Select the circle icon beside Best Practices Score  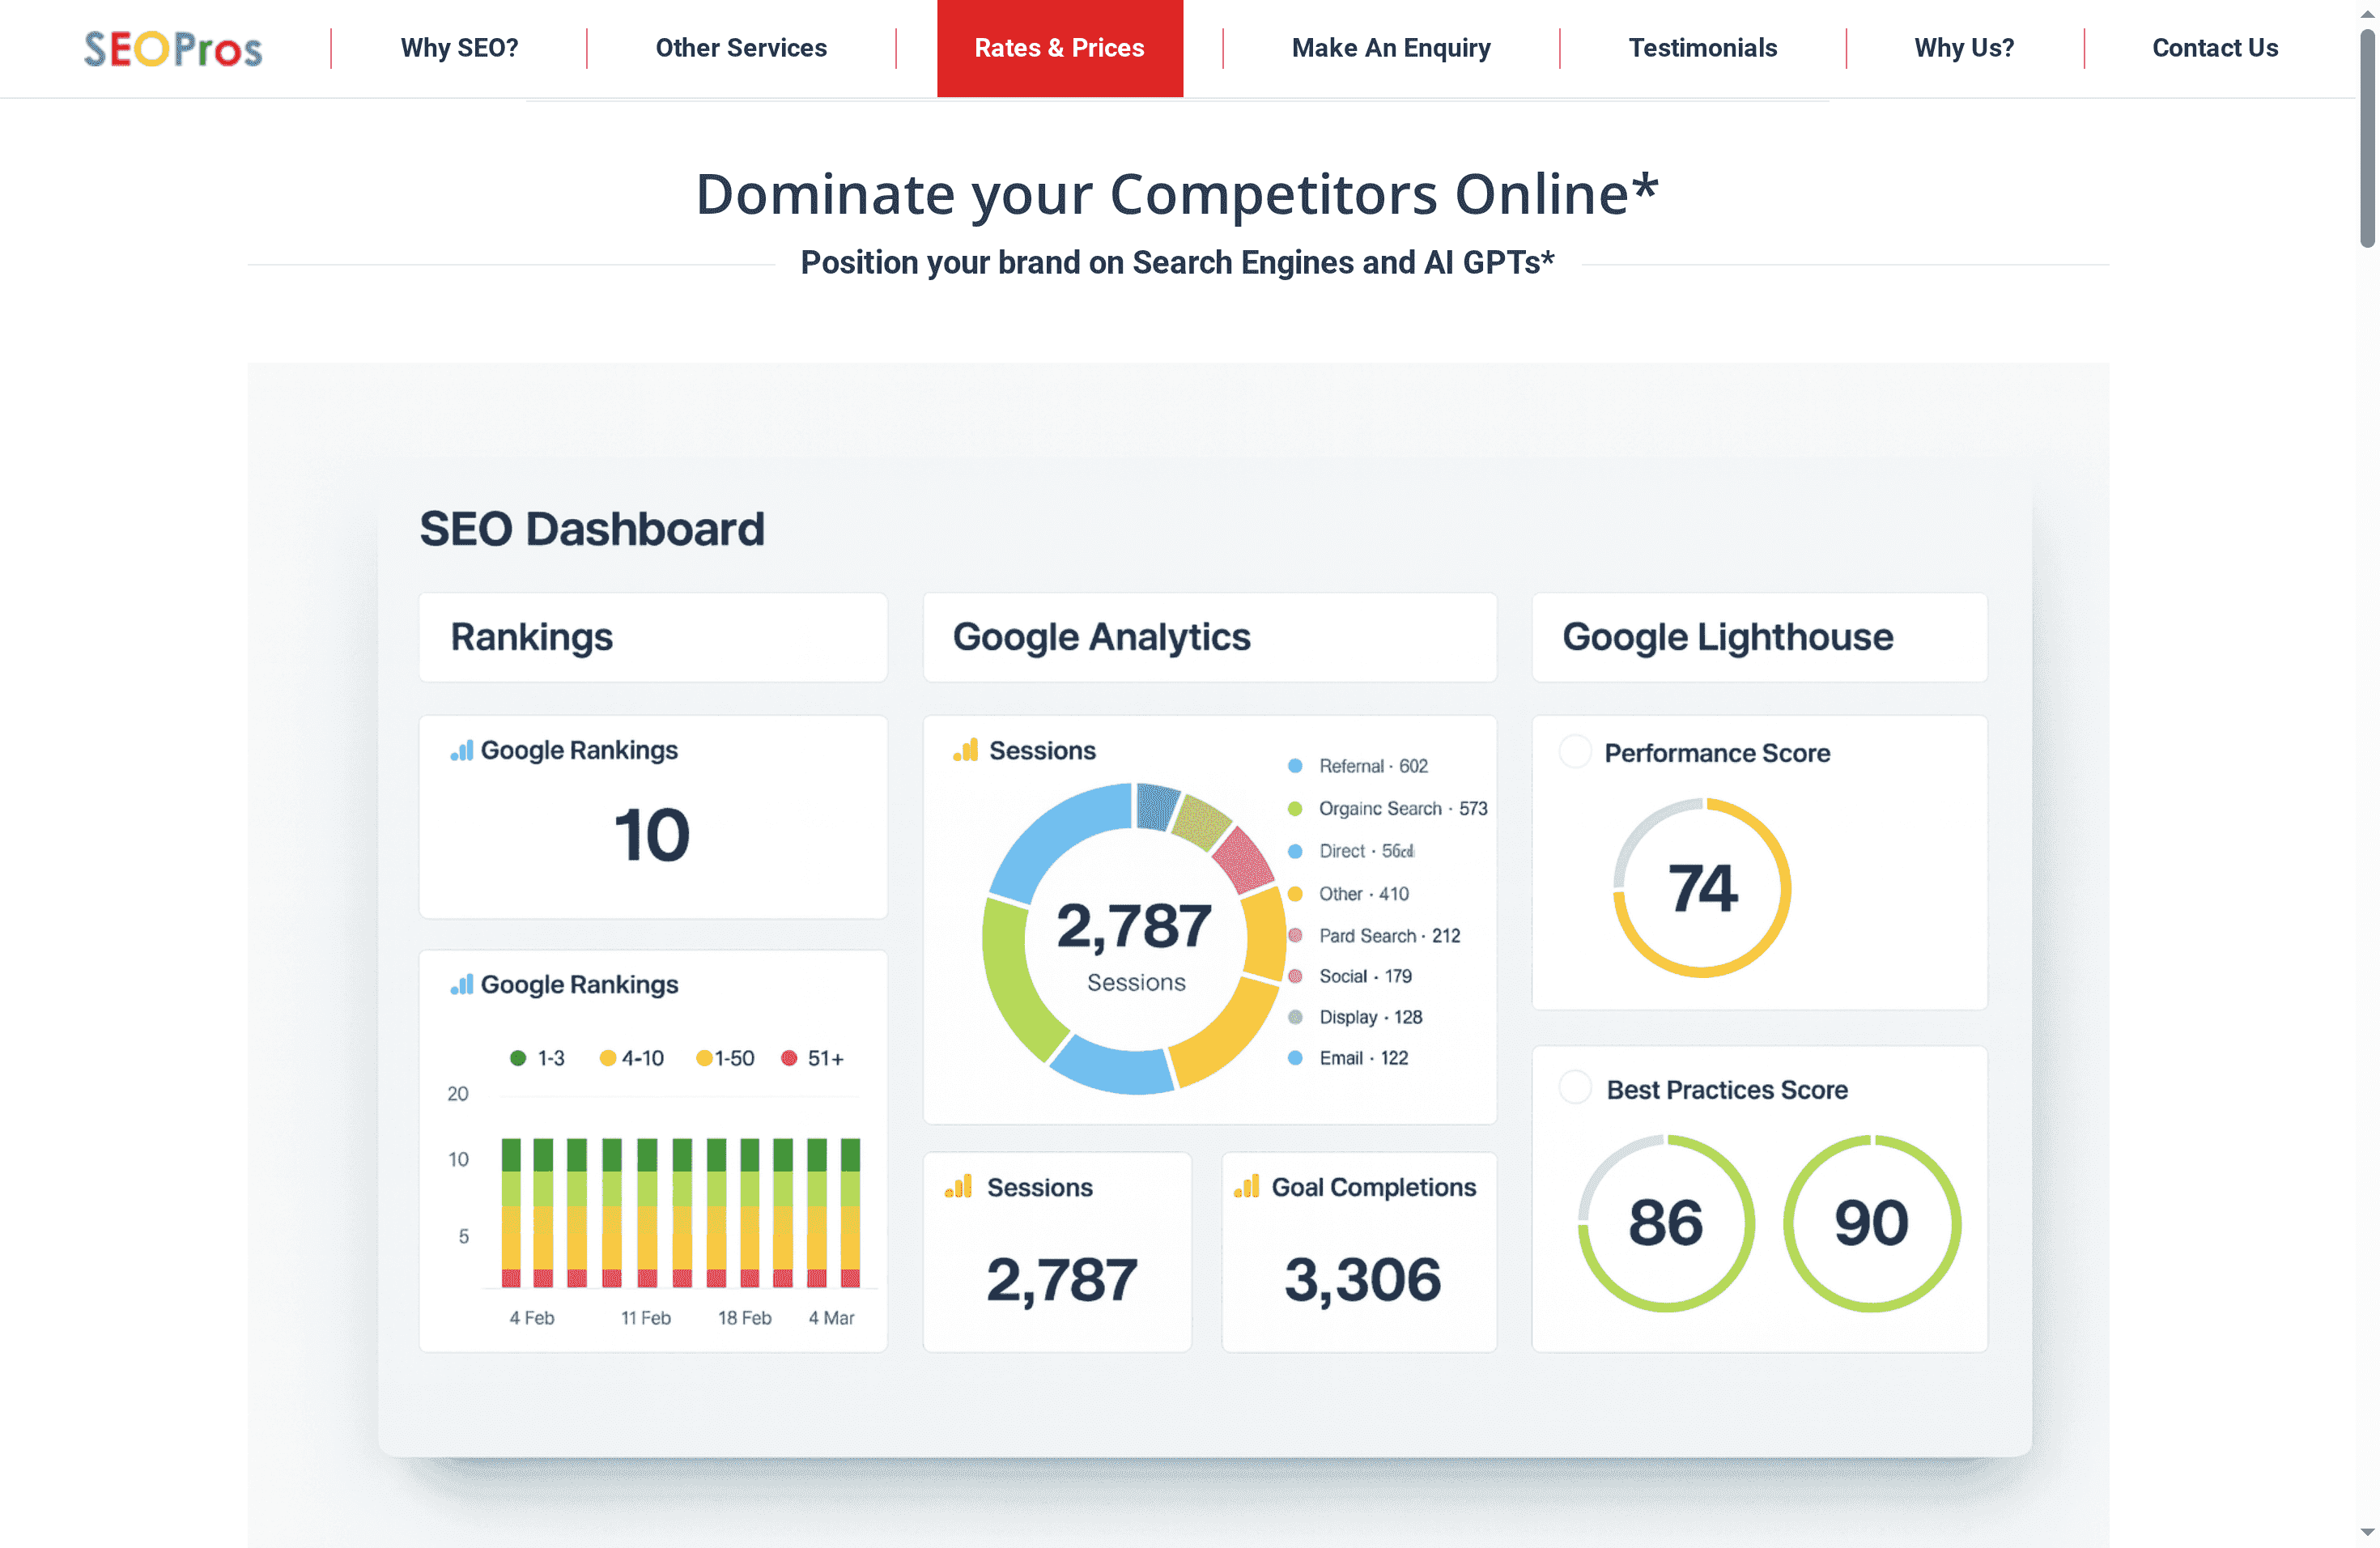click(x=1575, y=1087)
